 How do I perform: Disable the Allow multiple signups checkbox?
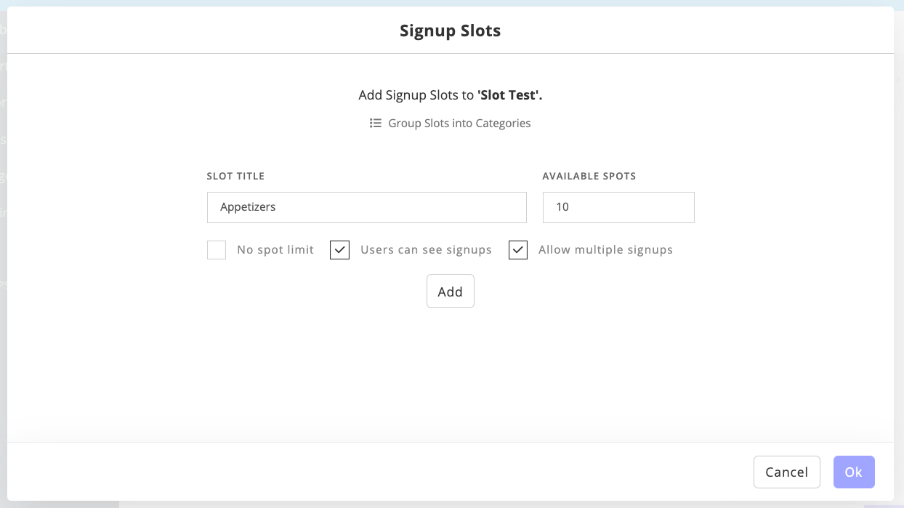coord(518,250)
